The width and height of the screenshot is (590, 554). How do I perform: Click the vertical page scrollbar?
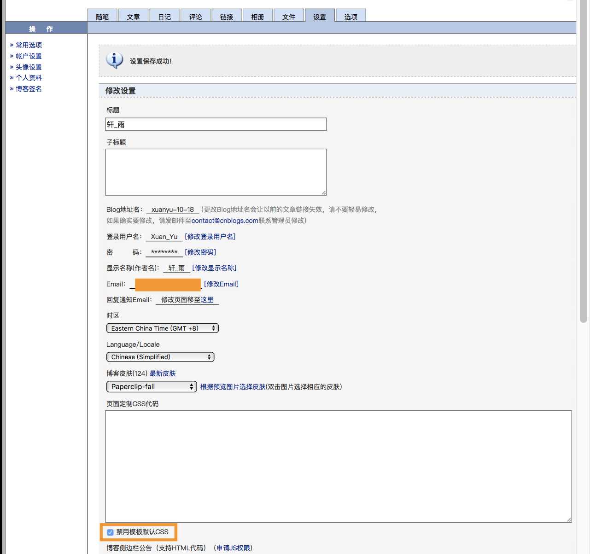tap(584, 161)
